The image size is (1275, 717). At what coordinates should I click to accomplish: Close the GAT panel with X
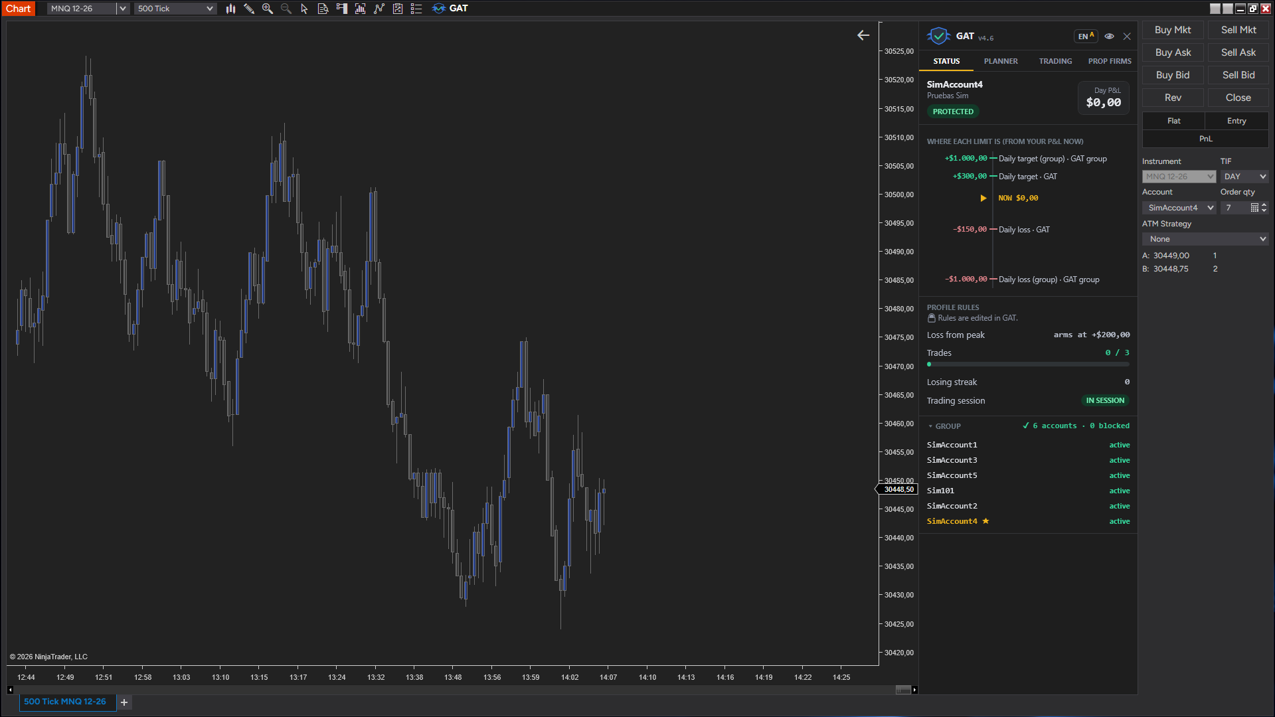(1127, 37)
